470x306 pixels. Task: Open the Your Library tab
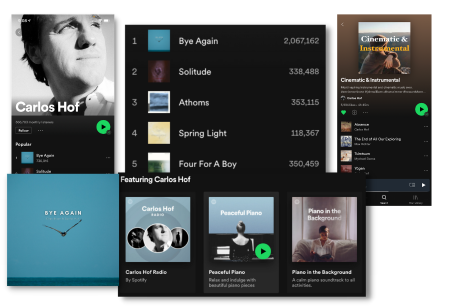point(415,199)
